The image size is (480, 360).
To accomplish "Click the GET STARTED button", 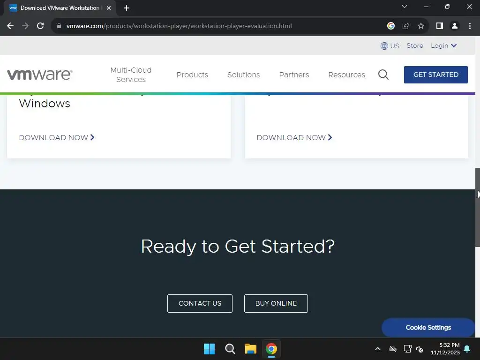I will click(x=435, y=75).
